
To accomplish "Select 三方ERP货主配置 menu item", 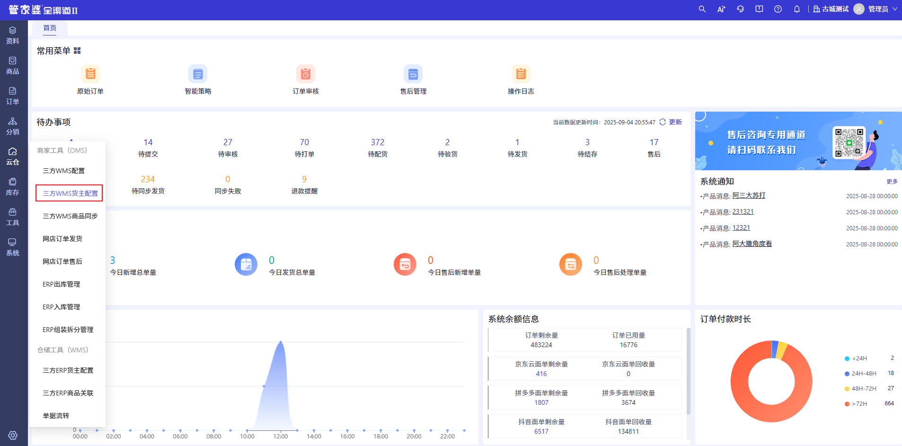I will coord(67,370).
